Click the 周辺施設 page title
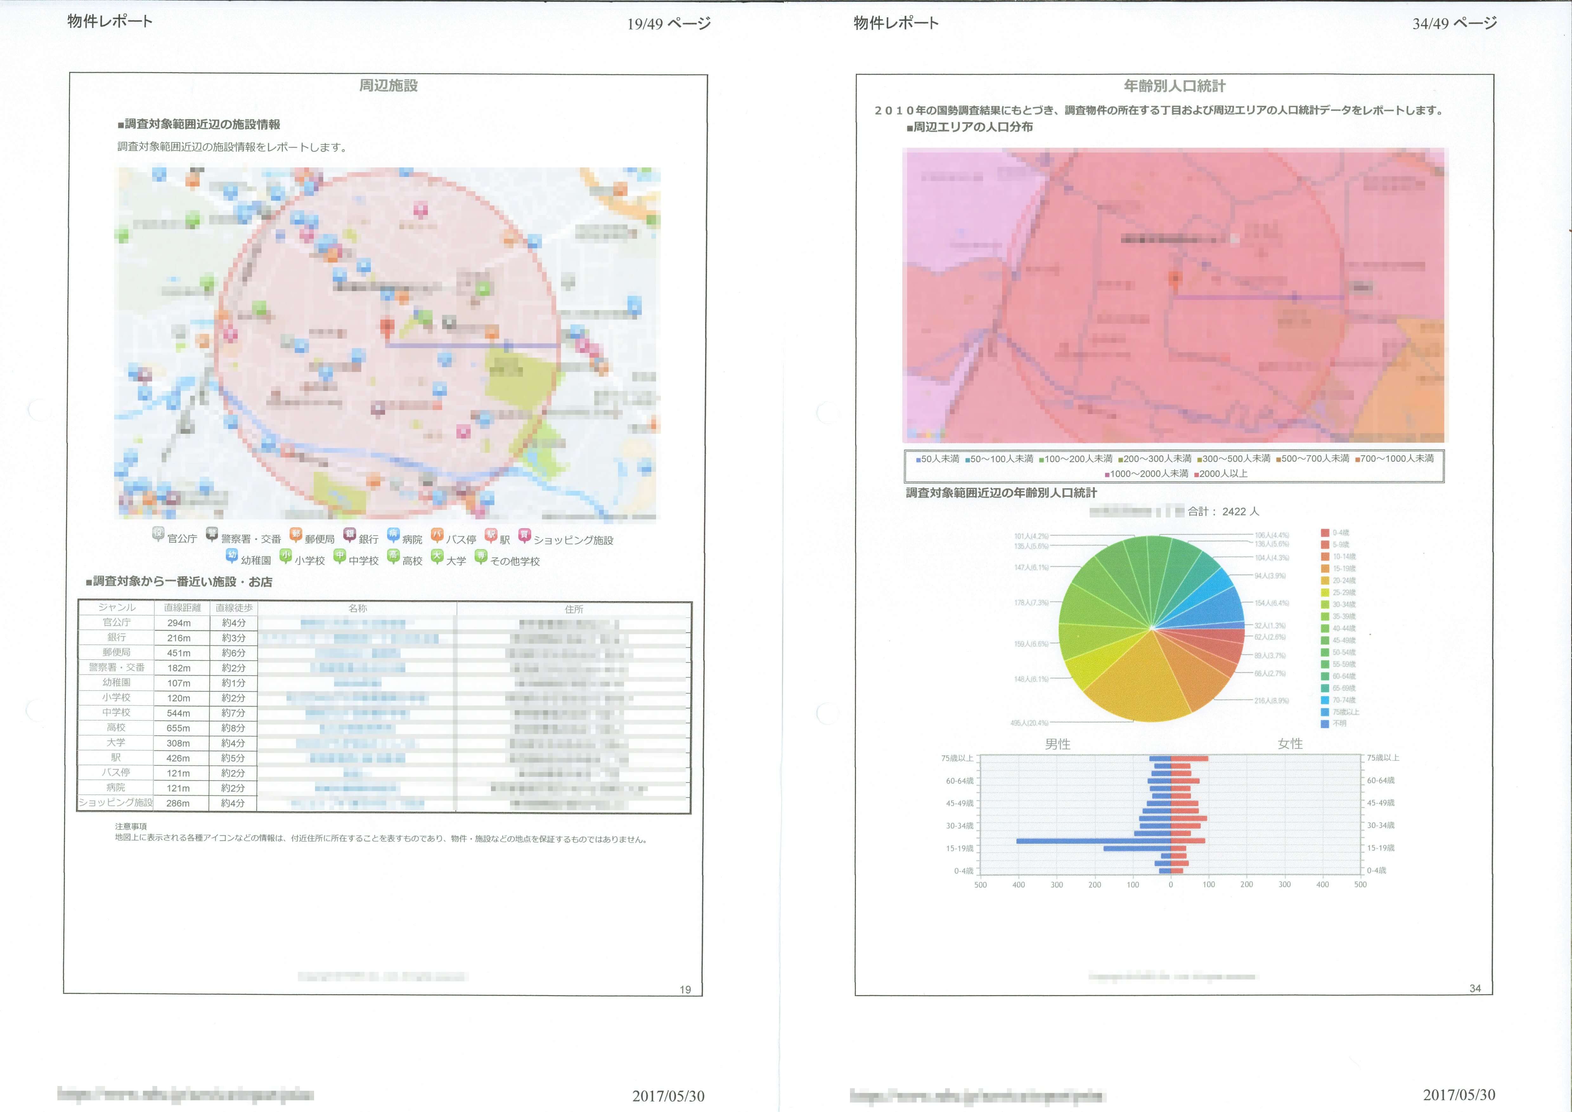The height and width of the screenshot is (1112, 1572). point(388,86)
